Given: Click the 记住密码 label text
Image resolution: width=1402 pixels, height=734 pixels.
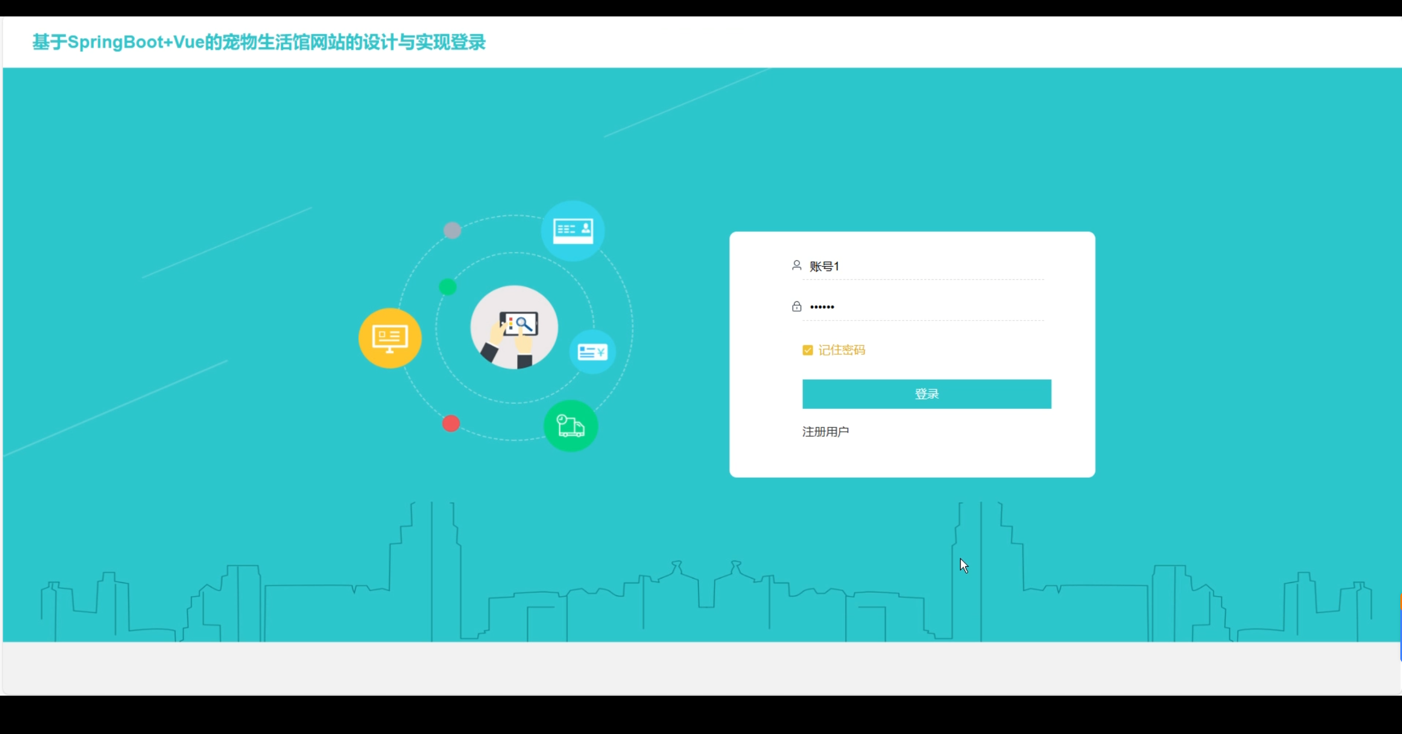Looking at the screenshot, I should tap(841, 350).
